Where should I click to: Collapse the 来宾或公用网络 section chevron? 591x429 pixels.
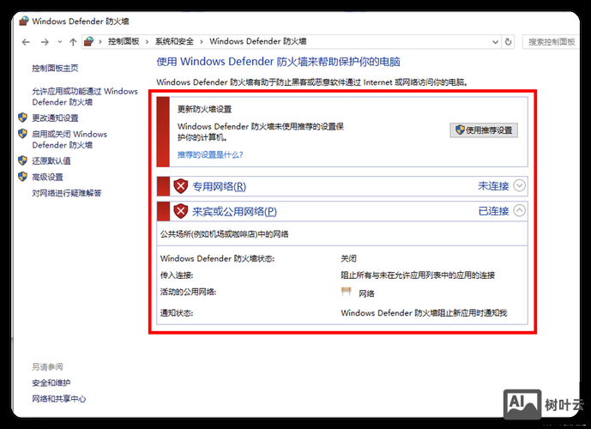[520, 210]
